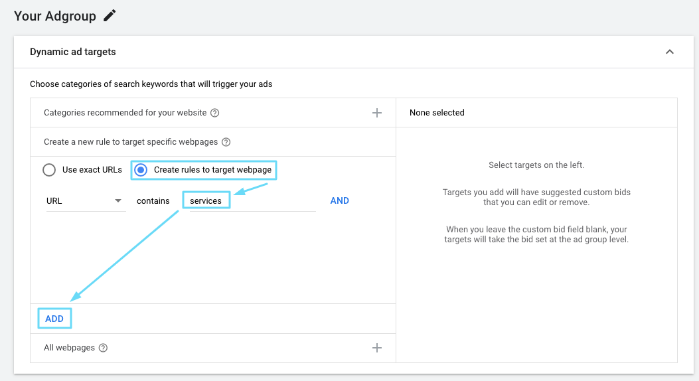Image resolution: width=699 pixels, height=381 pixels.
Task: Select the Use exact URLs radio button
Action: coord(49,170)
